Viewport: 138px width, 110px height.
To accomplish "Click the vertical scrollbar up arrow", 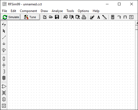I will click(137, 23).
